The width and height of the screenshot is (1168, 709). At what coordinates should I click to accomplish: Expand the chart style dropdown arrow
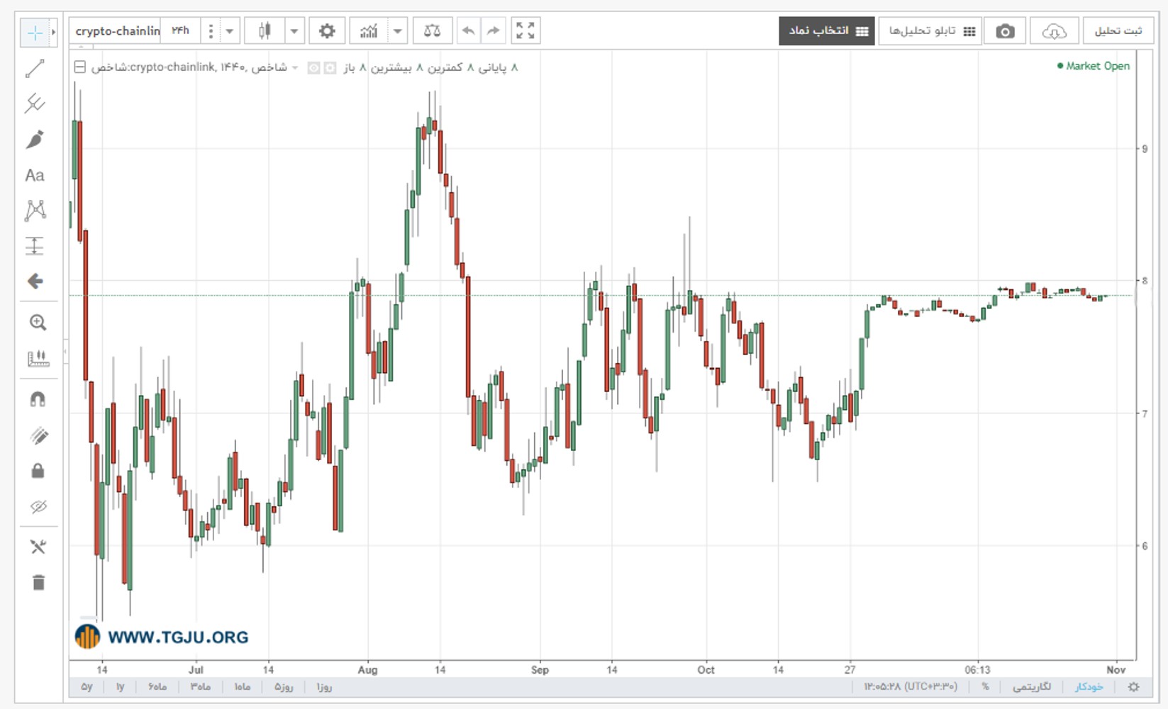point(294,31)
